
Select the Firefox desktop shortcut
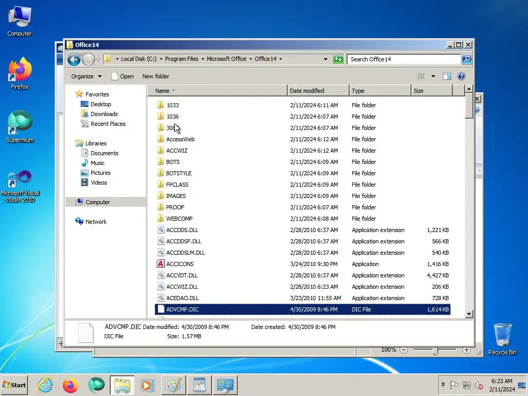tap(20, 73)
